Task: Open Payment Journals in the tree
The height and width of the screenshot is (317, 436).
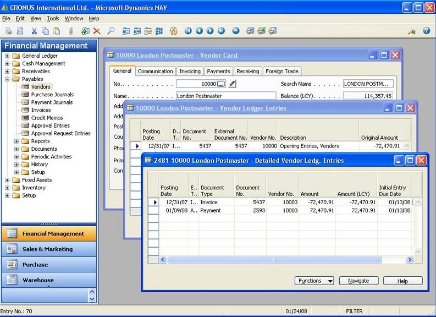Action: pyautogui.click(x=52, y=102)
